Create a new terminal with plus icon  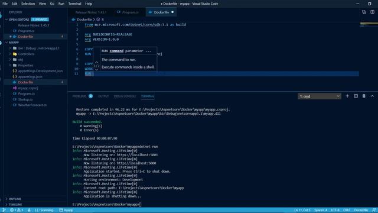point(347,96)
